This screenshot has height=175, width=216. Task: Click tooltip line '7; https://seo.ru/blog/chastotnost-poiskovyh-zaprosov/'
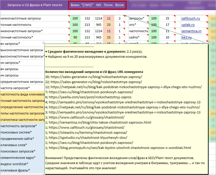click(x=89, y=92)
